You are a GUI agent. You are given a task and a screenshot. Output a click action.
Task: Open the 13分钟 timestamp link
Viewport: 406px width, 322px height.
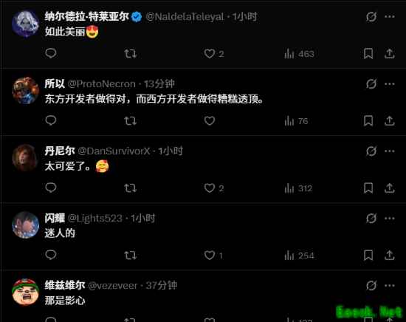coord(159,84)
